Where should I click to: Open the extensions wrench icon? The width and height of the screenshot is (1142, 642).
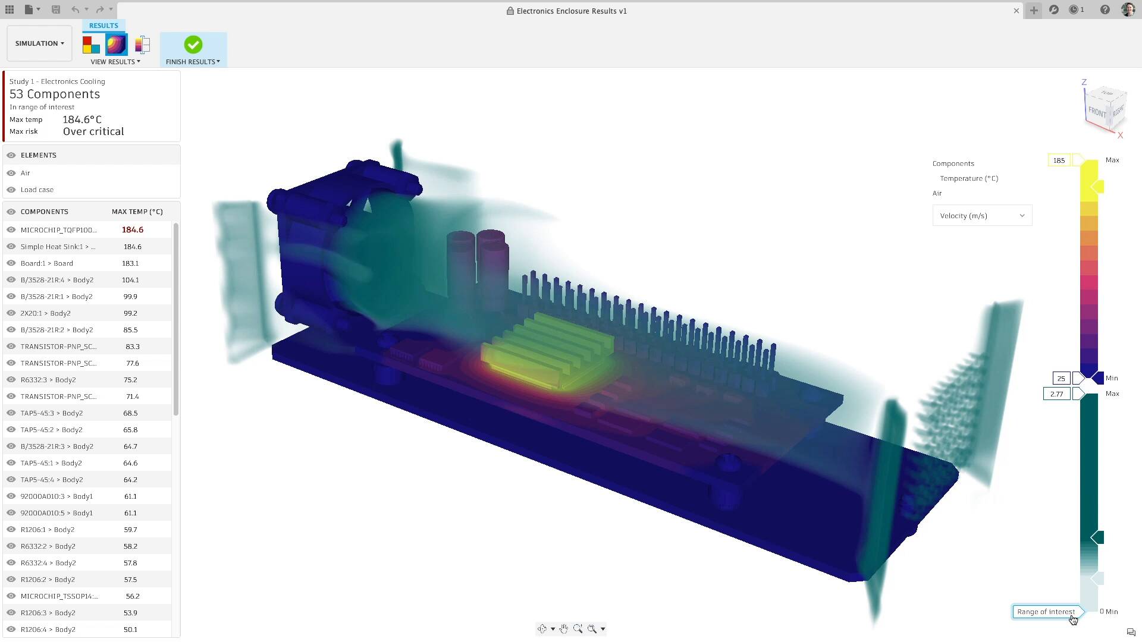click(x=1054, y=10)
